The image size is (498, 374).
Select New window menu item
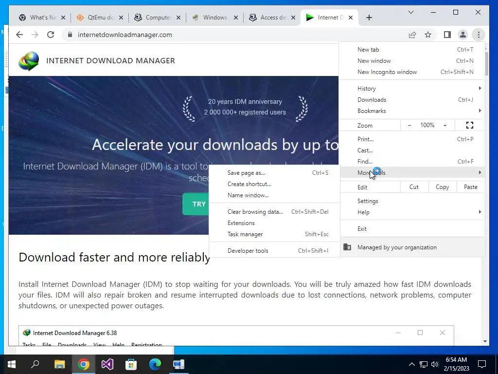[412, 61]
